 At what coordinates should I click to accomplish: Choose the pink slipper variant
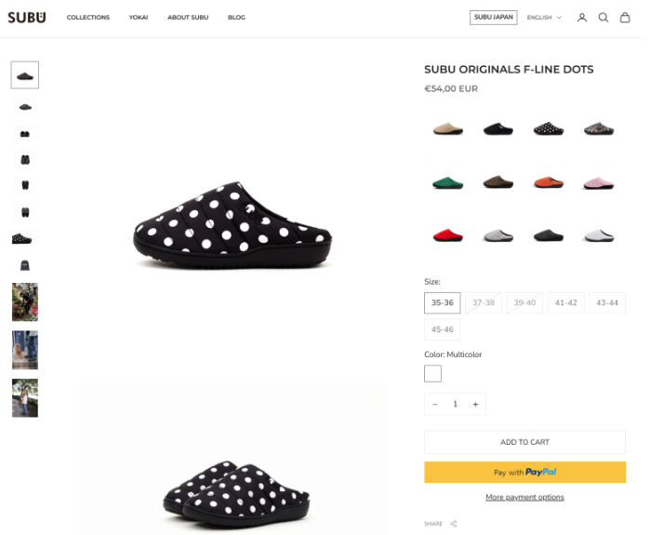[x=600, y=181]
